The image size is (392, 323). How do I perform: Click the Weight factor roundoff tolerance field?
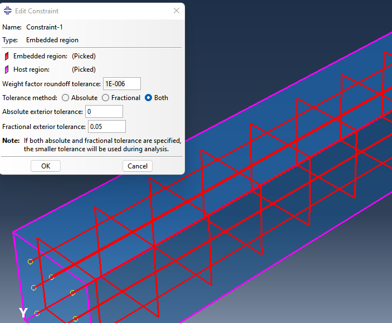coord(122,83)
